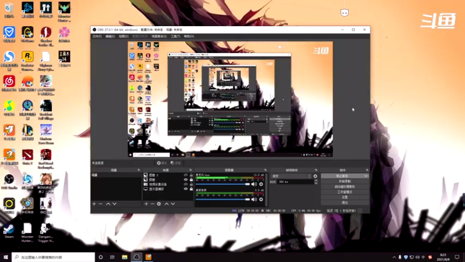
Task: Toggle lock on the 图像 source
Action: [x=191, y=180]
